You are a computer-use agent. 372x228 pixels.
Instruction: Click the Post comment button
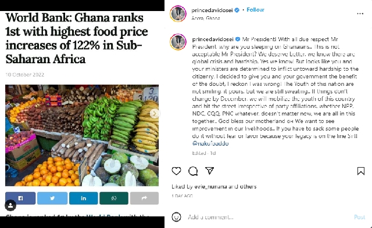(359, 217)
